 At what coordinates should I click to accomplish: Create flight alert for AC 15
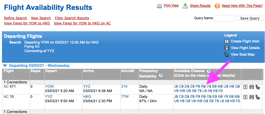(x=245, y=97)
